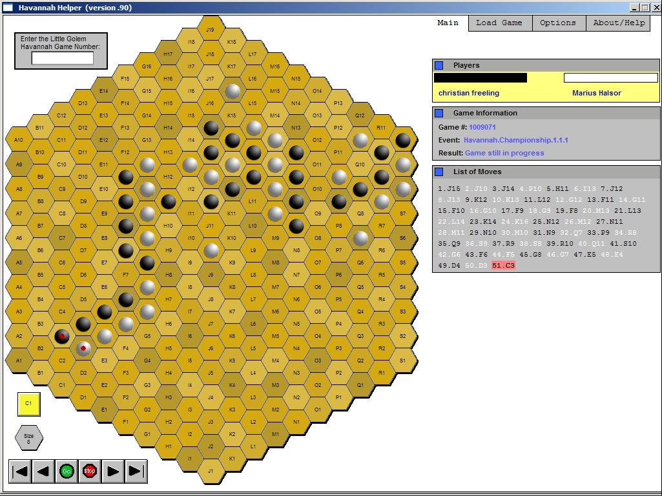Click the Size 8 hexagon button
662x496 pixels.
point(28,438)
